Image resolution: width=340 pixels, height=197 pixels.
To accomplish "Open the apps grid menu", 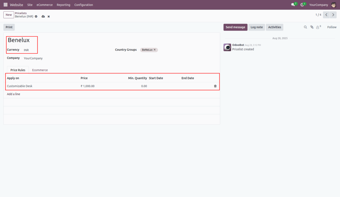I will (x=5, y=5).
